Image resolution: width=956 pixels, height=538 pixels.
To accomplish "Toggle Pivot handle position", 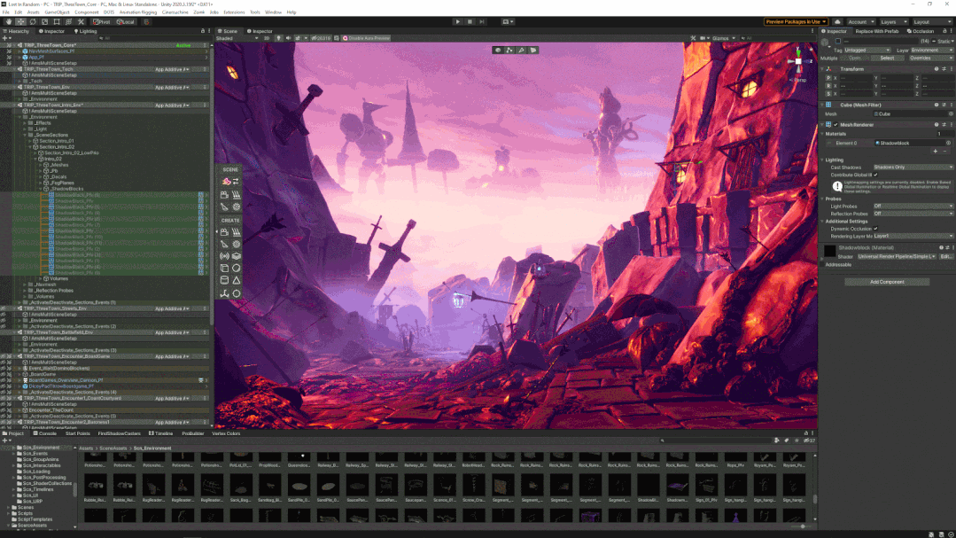I will click(102, 22).
